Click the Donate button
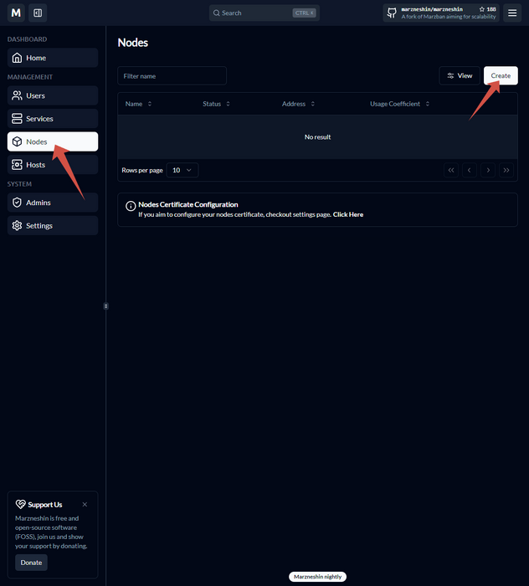Screen dimensions: 529x586 click(x=31, y=563)
